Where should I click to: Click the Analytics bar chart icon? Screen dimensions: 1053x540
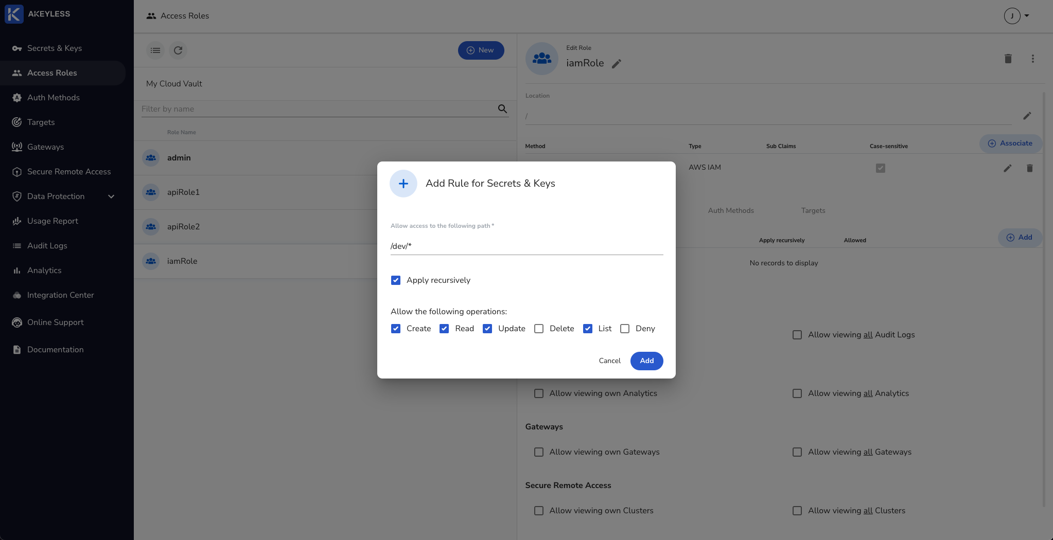pos(17,271)
